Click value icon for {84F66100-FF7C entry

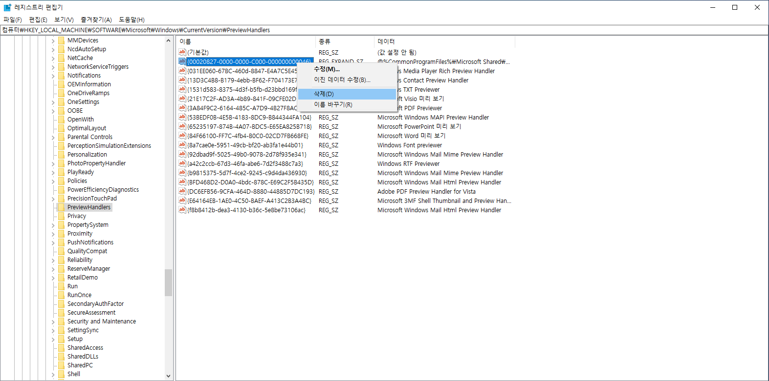182,136
